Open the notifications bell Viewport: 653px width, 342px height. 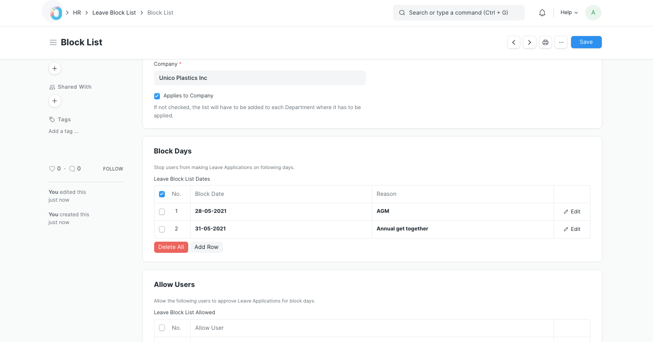(x=542, y=13)
